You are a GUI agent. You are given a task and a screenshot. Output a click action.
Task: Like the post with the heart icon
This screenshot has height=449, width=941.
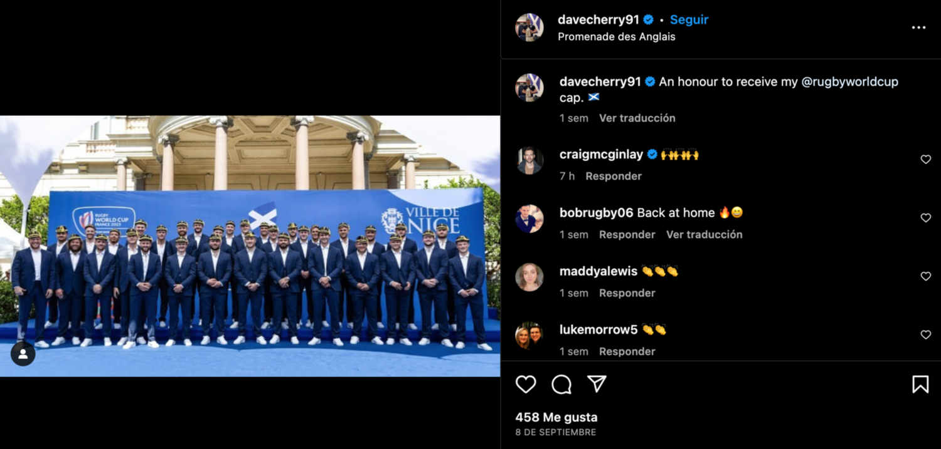coord(526,384)
